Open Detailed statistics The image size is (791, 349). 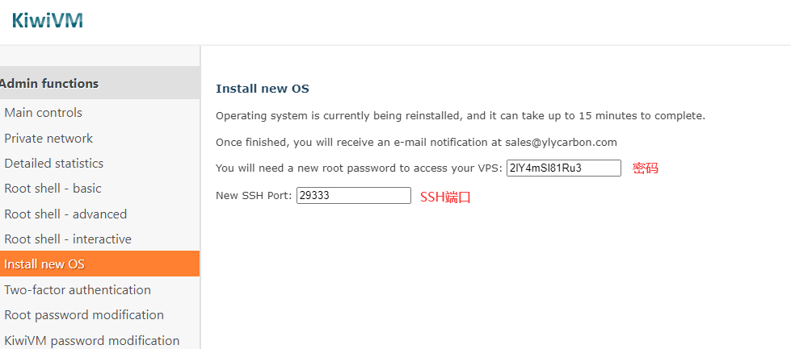[54, 163]
